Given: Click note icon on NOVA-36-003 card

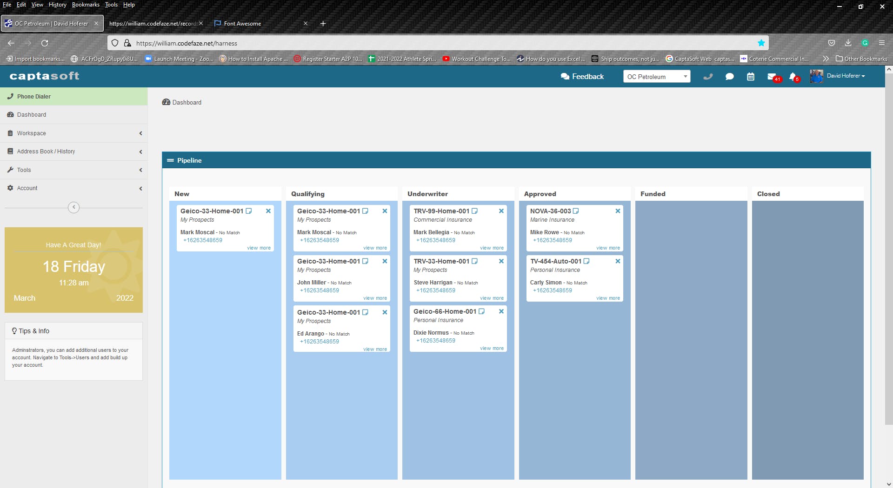Looking at the screenshot, I should (x=576, y=211).
